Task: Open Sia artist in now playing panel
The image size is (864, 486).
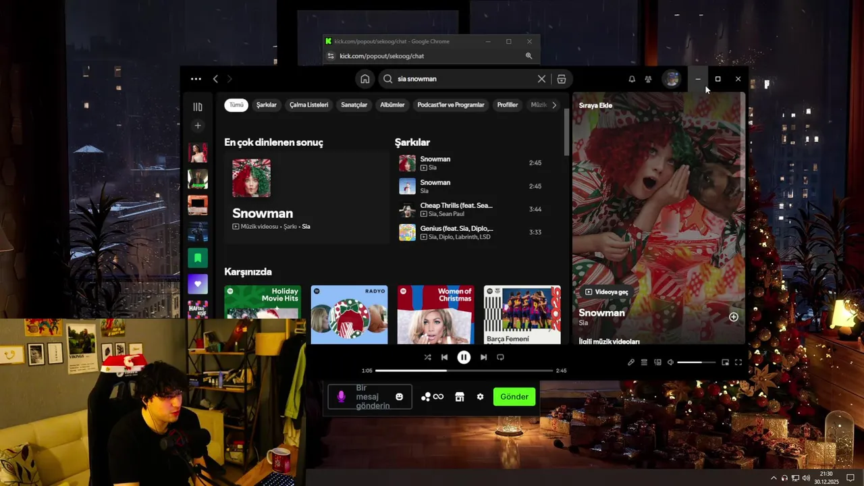Action: pyautogui.click(x=583, y=323)
